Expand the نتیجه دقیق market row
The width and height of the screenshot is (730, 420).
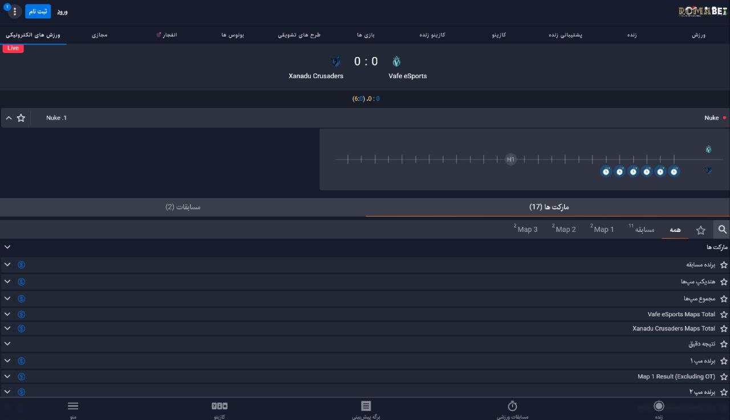click(x=7, y=344)
